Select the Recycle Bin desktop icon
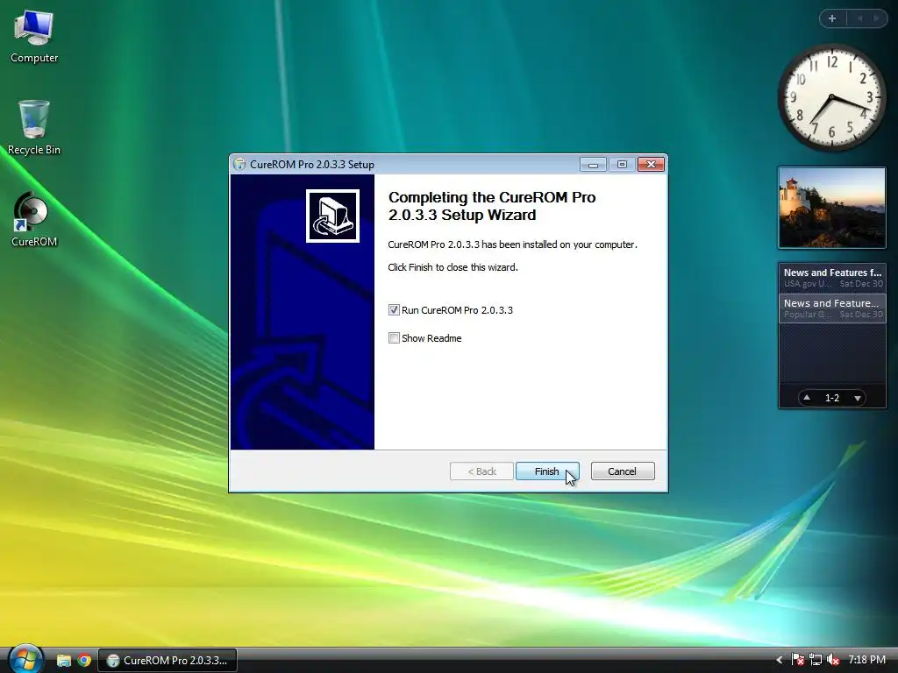This screenshot has height=673, width=898. click(34, 128)
